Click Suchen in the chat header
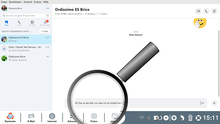220x124 pixels. 103,14
